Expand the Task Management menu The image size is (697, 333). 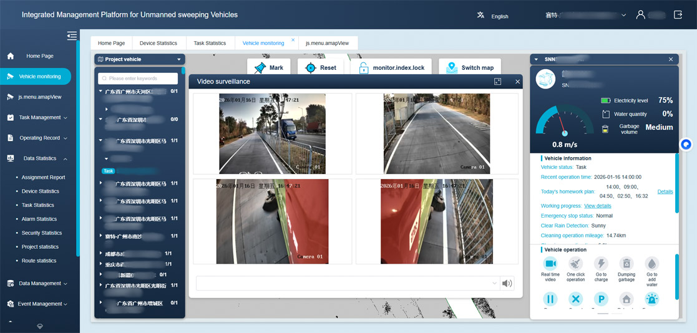click(x=42, y=117)
